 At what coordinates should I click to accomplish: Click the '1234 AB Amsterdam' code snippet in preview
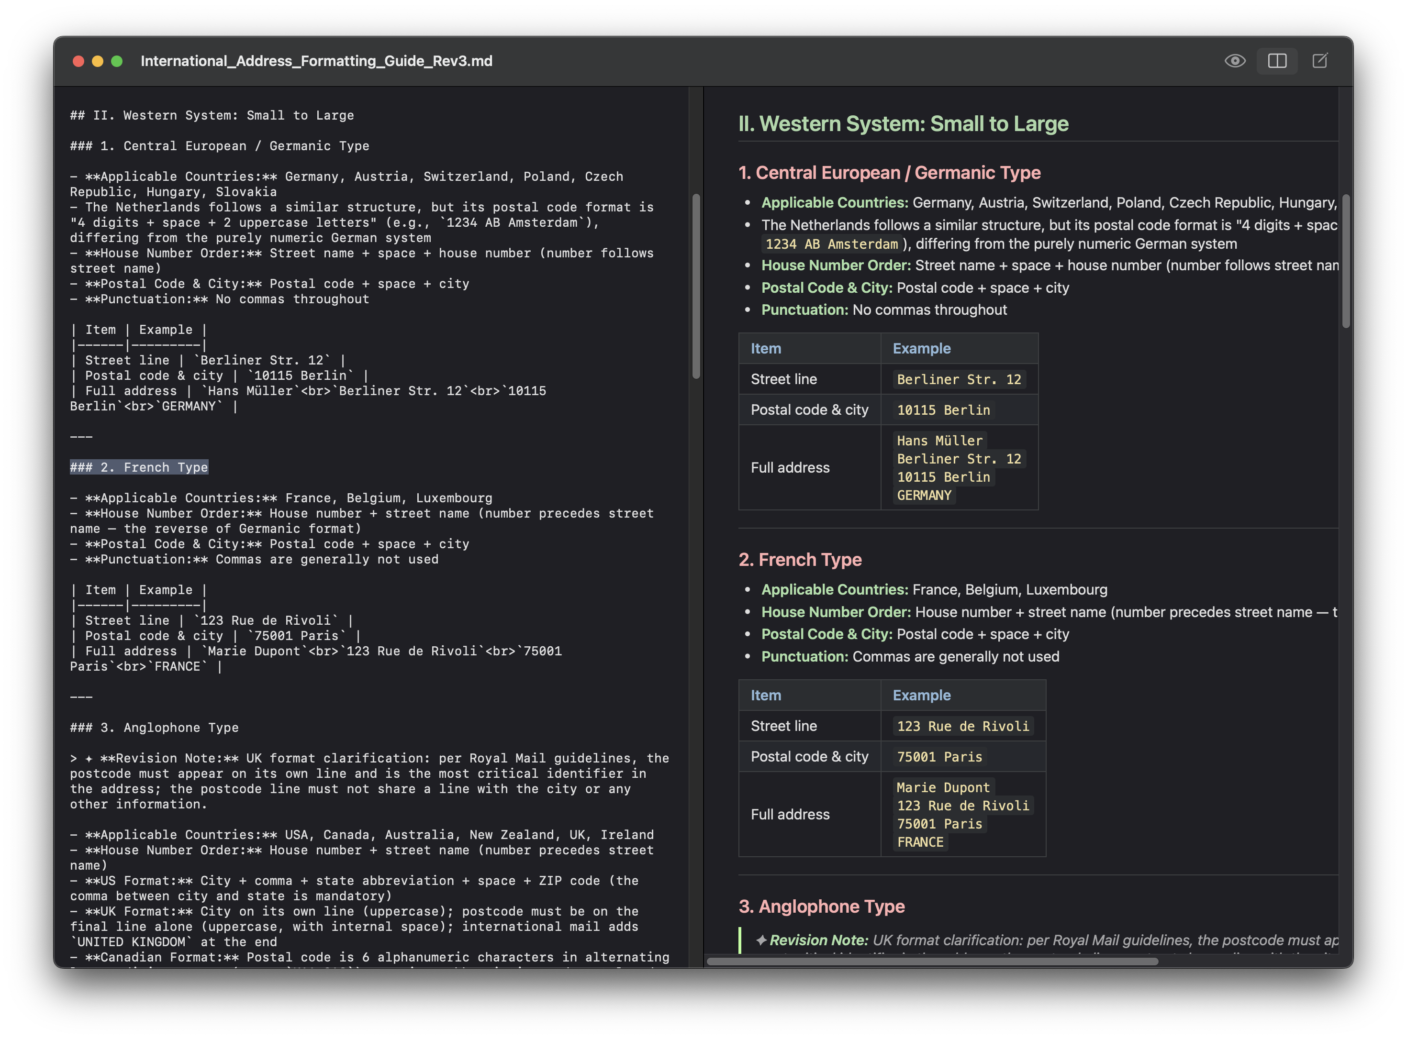click(831, 244)
